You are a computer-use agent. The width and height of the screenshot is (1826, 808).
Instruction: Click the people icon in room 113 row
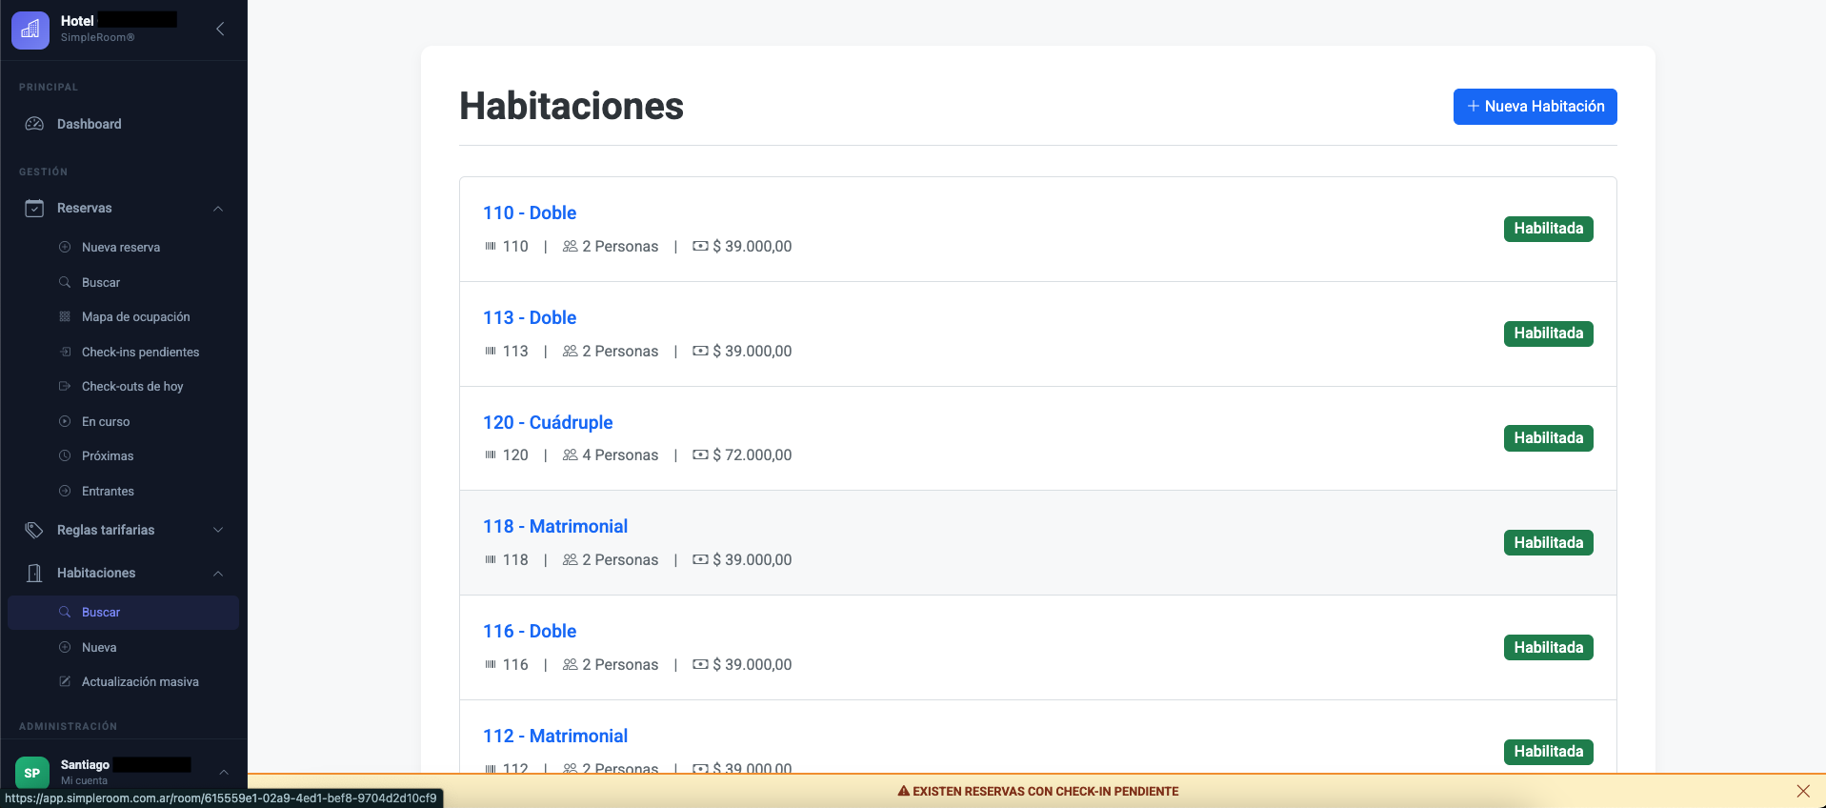tap(571, 351)
